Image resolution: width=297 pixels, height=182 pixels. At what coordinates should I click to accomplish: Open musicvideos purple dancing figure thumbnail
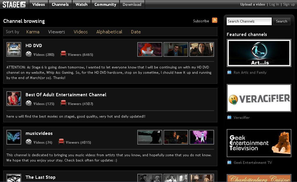202,137
